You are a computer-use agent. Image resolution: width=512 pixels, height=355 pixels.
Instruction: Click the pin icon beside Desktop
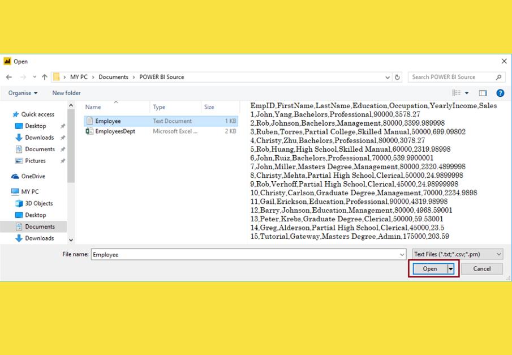click(63, 126)
